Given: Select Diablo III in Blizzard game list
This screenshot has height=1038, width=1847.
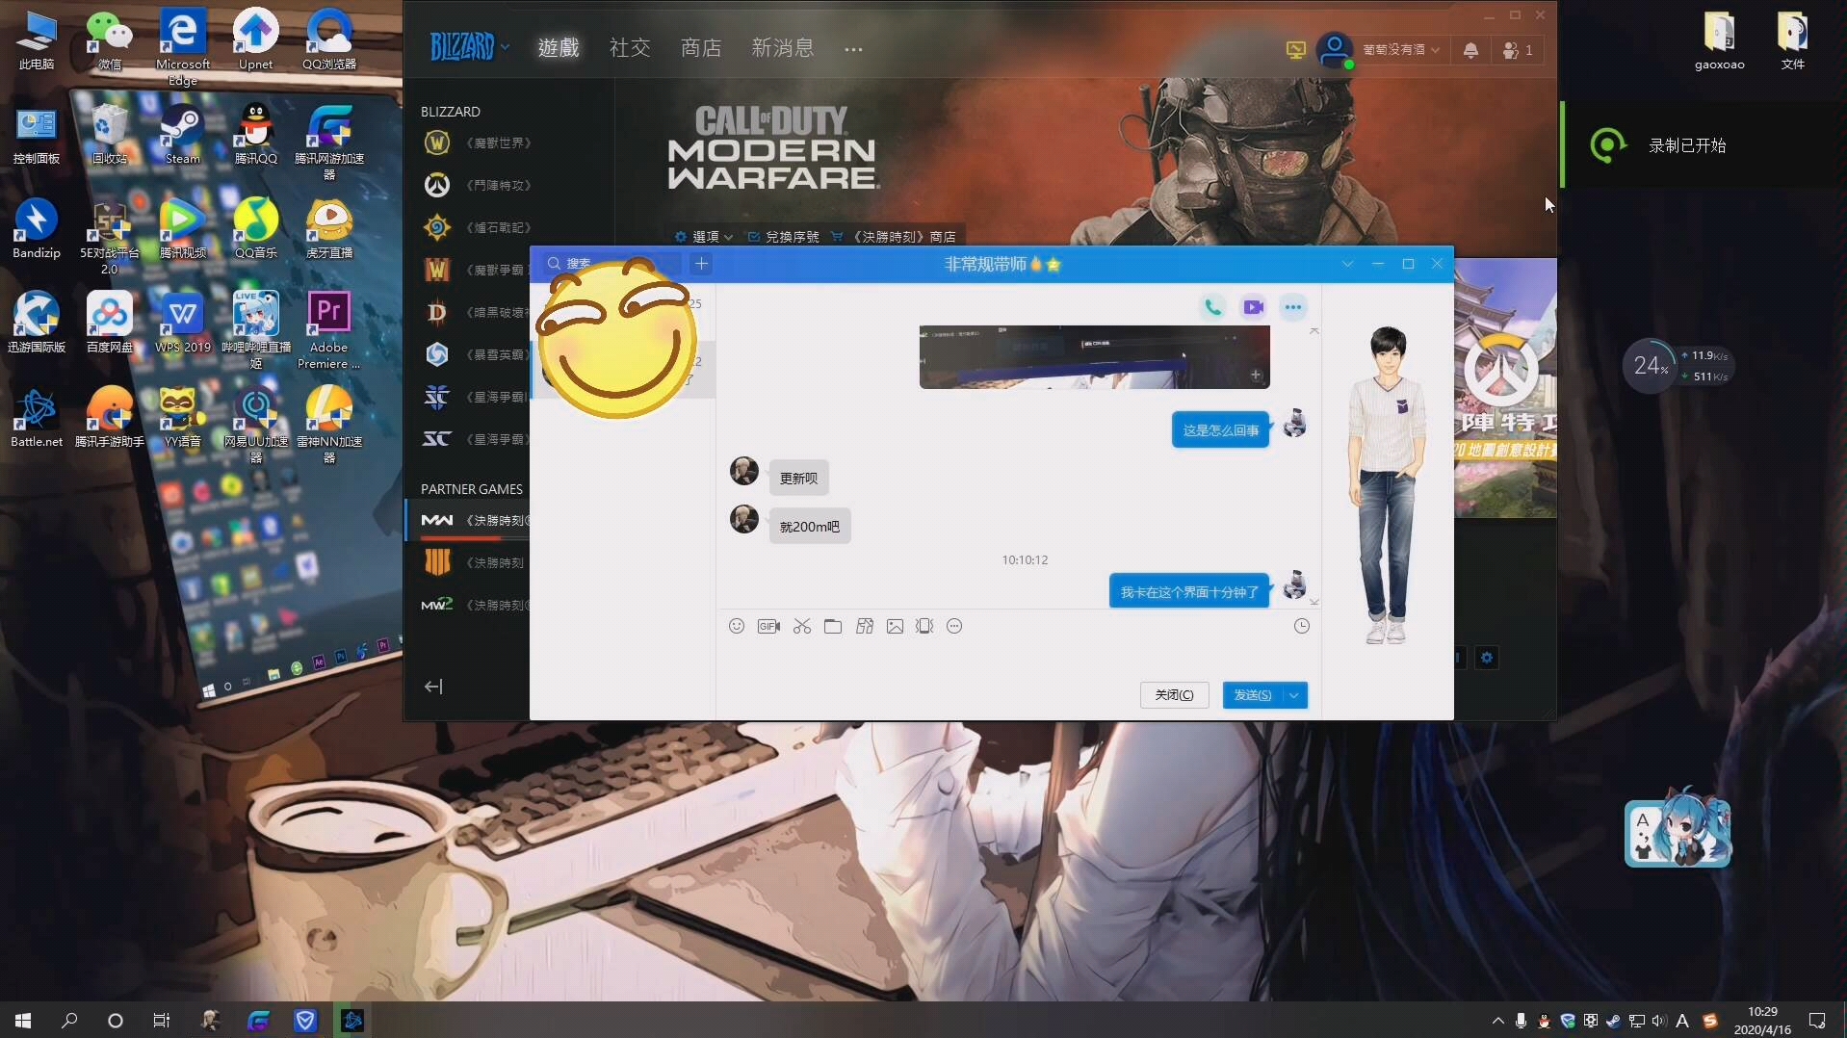Looking at the screenshot, I should click(x=474, y=312).
